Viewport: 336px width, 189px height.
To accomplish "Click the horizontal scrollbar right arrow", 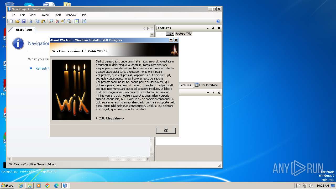I will click(x=148, y=159).
